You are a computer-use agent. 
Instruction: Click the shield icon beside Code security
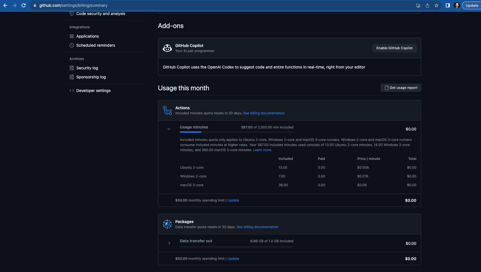72,14
